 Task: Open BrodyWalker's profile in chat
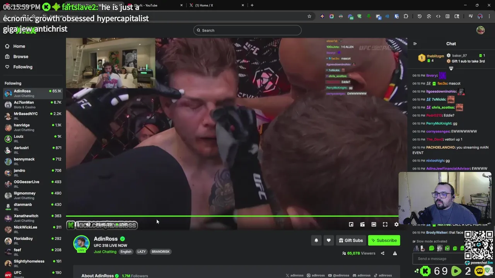pyautogui.click(x=437, y=232)
